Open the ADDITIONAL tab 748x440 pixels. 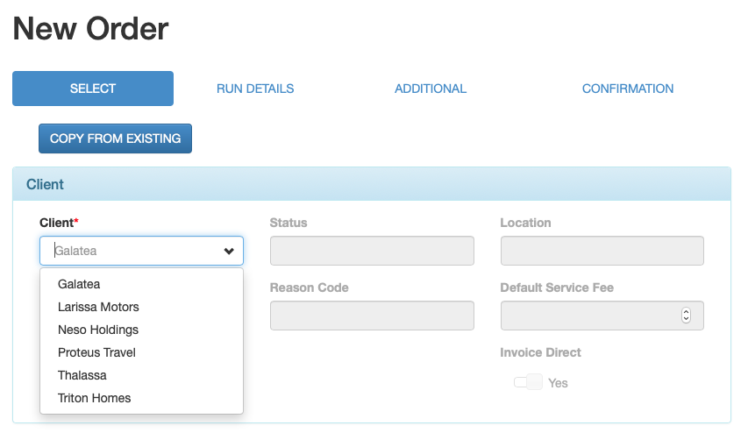coord(431,89)
